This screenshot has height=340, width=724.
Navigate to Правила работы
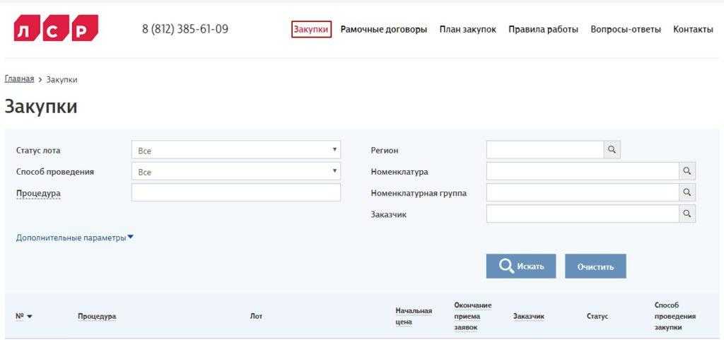click(x=543, y=30)
